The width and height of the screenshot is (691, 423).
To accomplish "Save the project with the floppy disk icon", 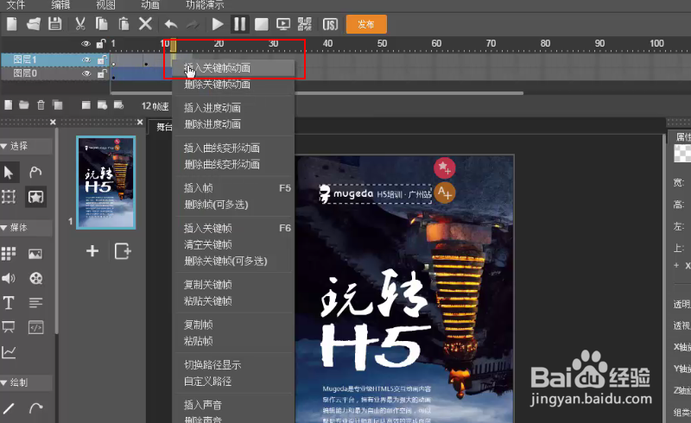I will (x=55, y=24).
